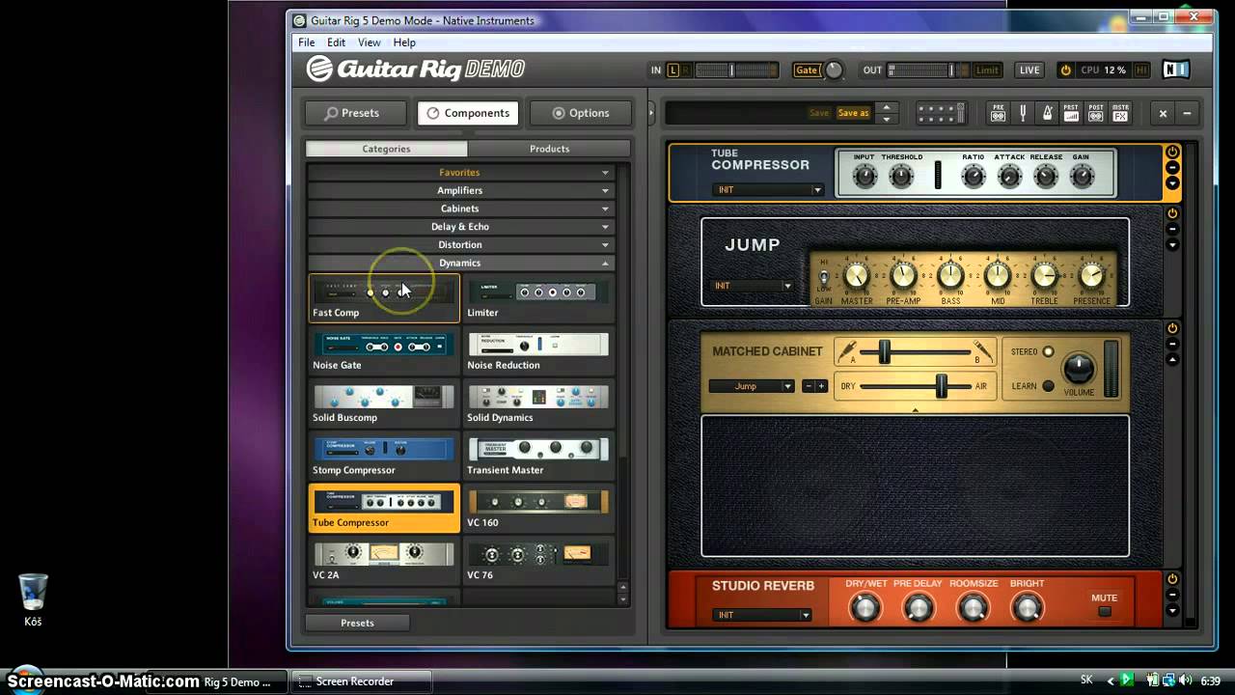Open the Help menu

pyautogui.click(x=404, y=42)
